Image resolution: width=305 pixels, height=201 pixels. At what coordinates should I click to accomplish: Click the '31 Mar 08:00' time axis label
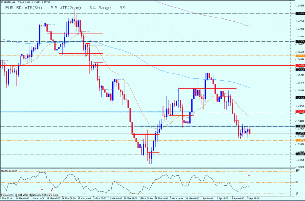point(192,198)
